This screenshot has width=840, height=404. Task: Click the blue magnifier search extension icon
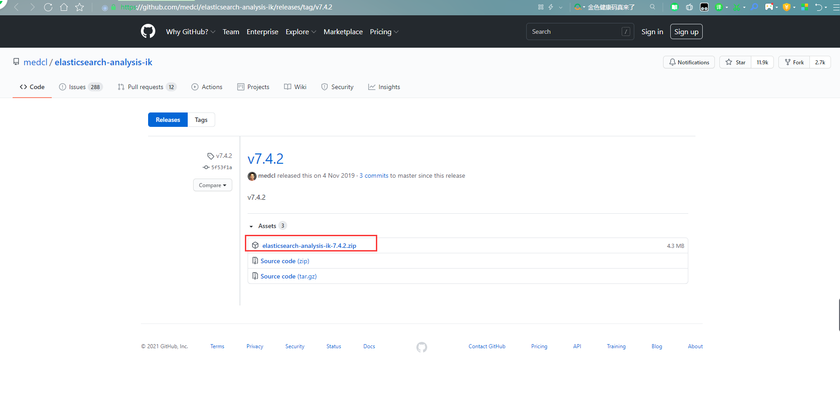coord(754,7)
